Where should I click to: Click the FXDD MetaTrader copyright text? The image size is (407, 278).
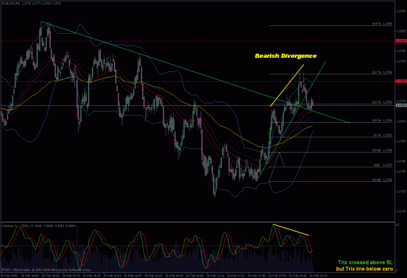point(46,270)
